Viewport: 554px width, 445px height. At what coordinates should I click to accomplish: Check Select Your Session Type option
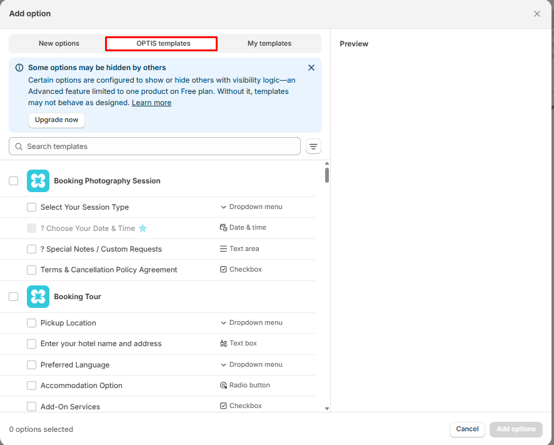pos(31,207)
